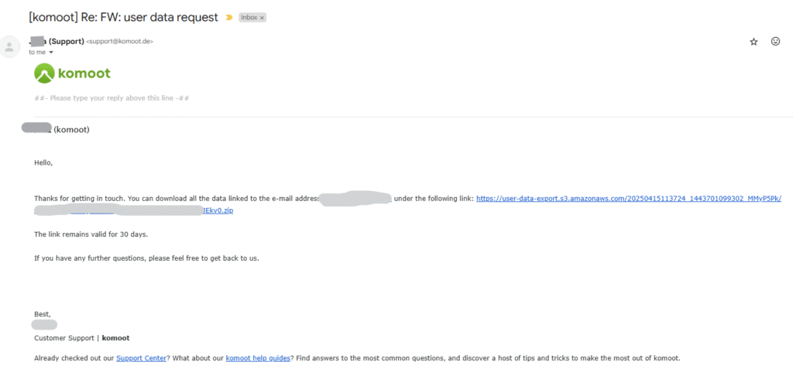Open the Inbox label chip
This screenshot has width=793, height=379.
pyautogui.click(x=249, y=18)
